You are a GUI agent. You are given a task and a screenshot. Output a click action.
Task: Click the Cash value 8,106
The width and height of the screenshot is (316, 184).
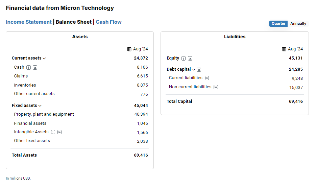[142, 67]
